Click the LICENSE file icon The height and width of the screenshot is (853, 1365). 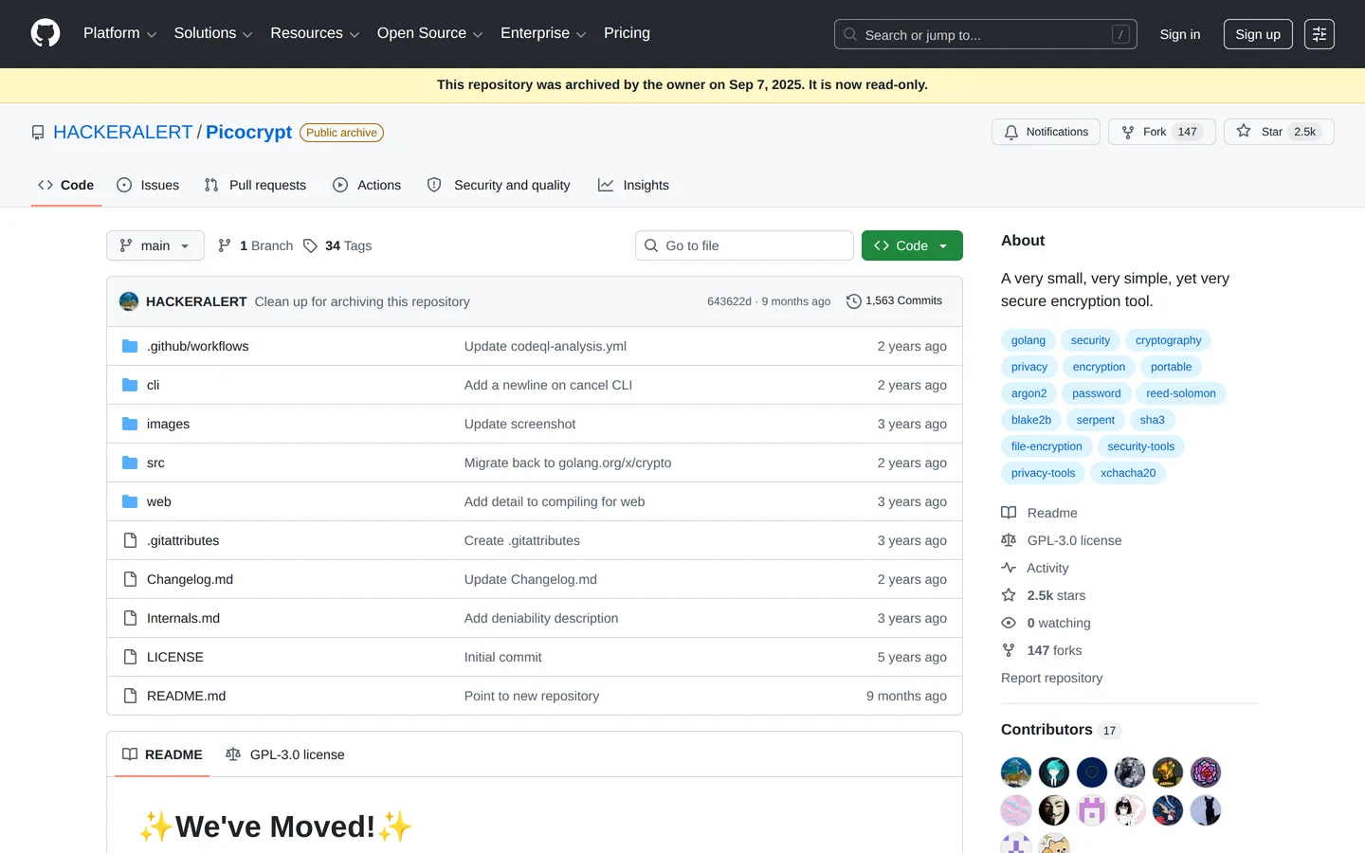[x=130, y=657]
